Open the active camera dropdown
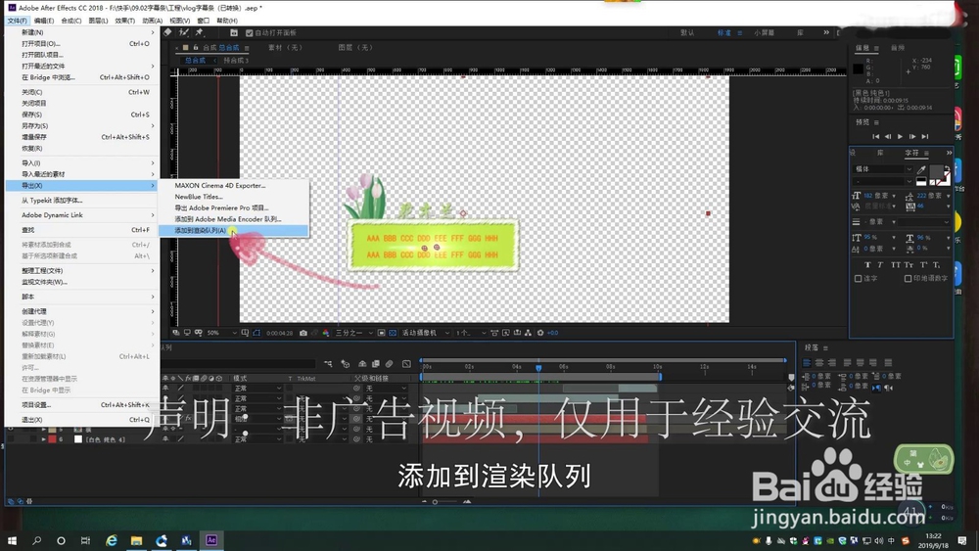Viewport: 979px width, 551px height. [x=426, y=333]
